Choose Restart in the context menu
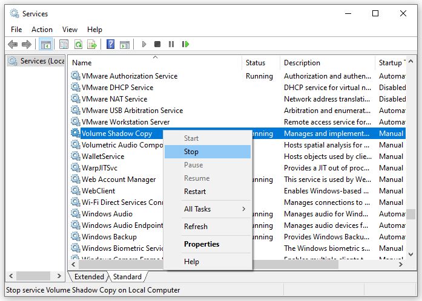Screen dimensions: 422x301 (208, 192)
